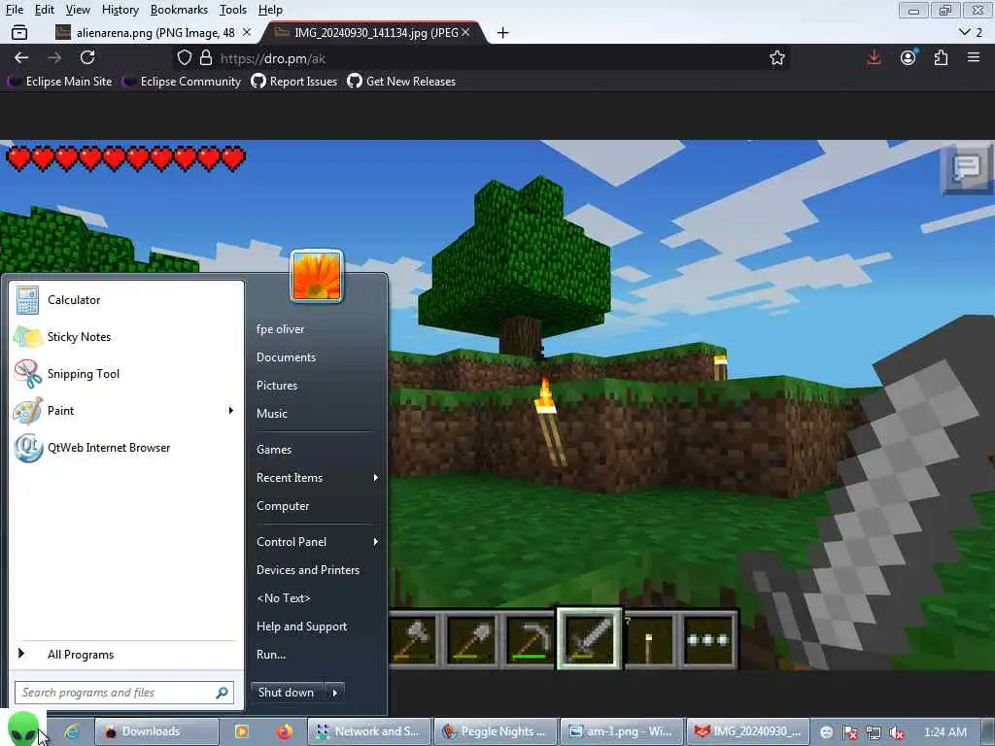Open Computer from the Start menu

283,505
